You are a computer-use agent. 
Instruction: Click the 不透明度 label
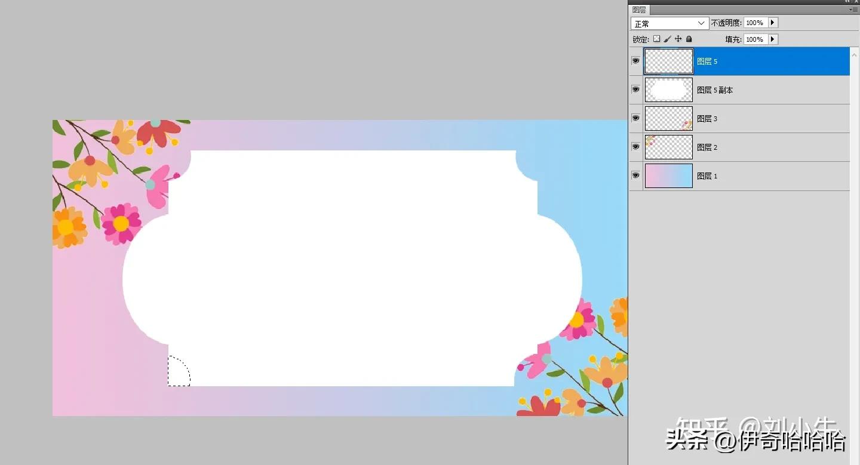click(x=726, y=23)
